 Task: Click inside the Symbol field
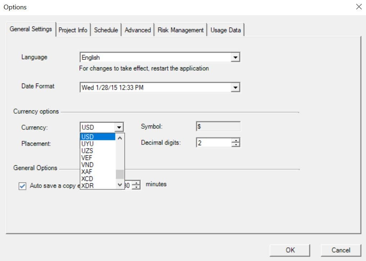point(218,126)
